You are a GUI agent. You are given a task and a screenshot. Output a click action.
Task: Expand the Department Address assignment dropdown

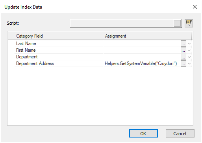(189, 64)
